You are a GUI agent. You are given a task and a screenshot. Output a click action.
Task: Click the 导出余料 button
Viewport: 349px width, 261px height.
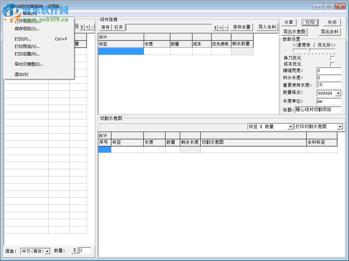(330, 32)
